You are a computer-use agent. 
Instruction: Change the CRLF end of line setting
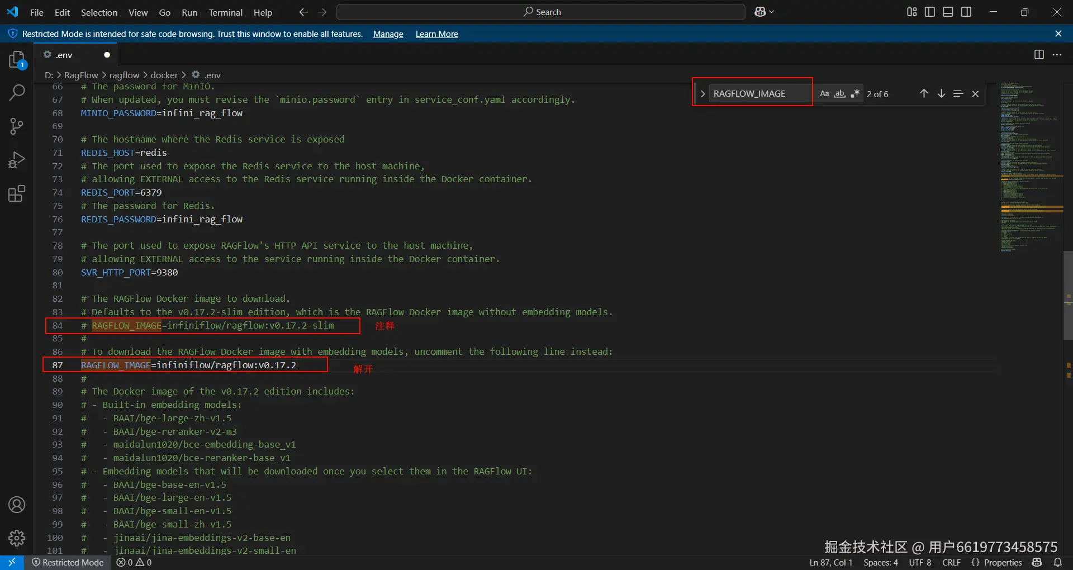click(952, 562)
